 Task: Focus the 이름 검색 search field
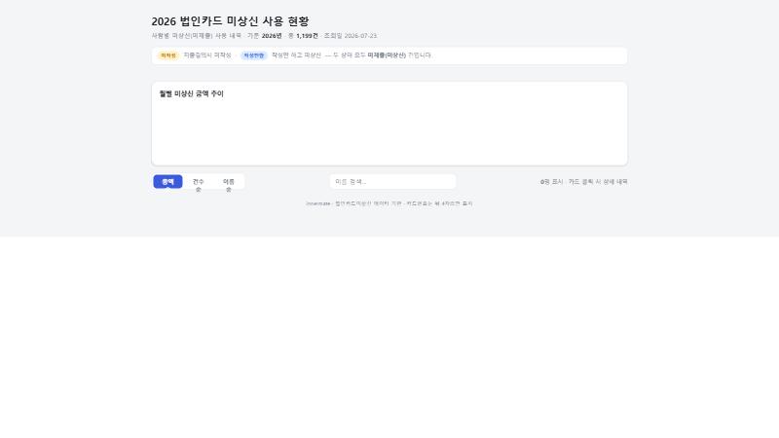click(x=393, y=182)
